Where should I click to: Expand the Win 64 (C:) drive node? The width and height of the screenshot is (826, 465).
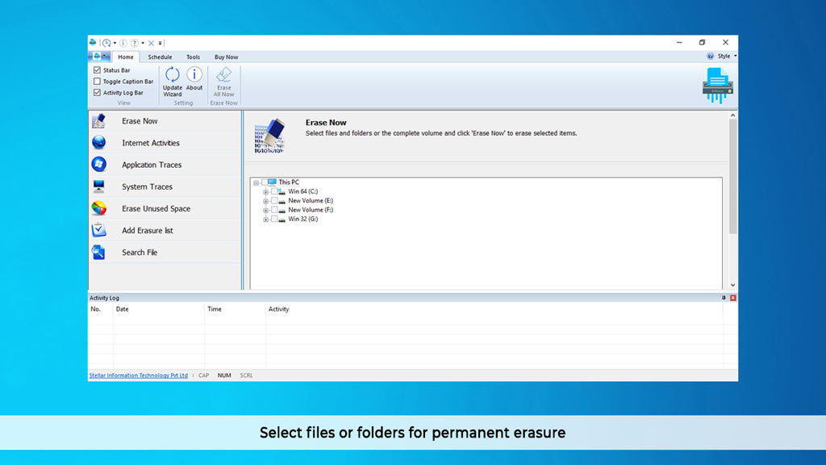pyautogui.click(x=265, y=192)
